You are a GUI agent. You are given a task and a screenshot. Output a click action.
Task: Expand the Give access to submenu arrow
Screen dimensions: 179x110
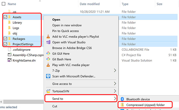click(x=115, y=84)
